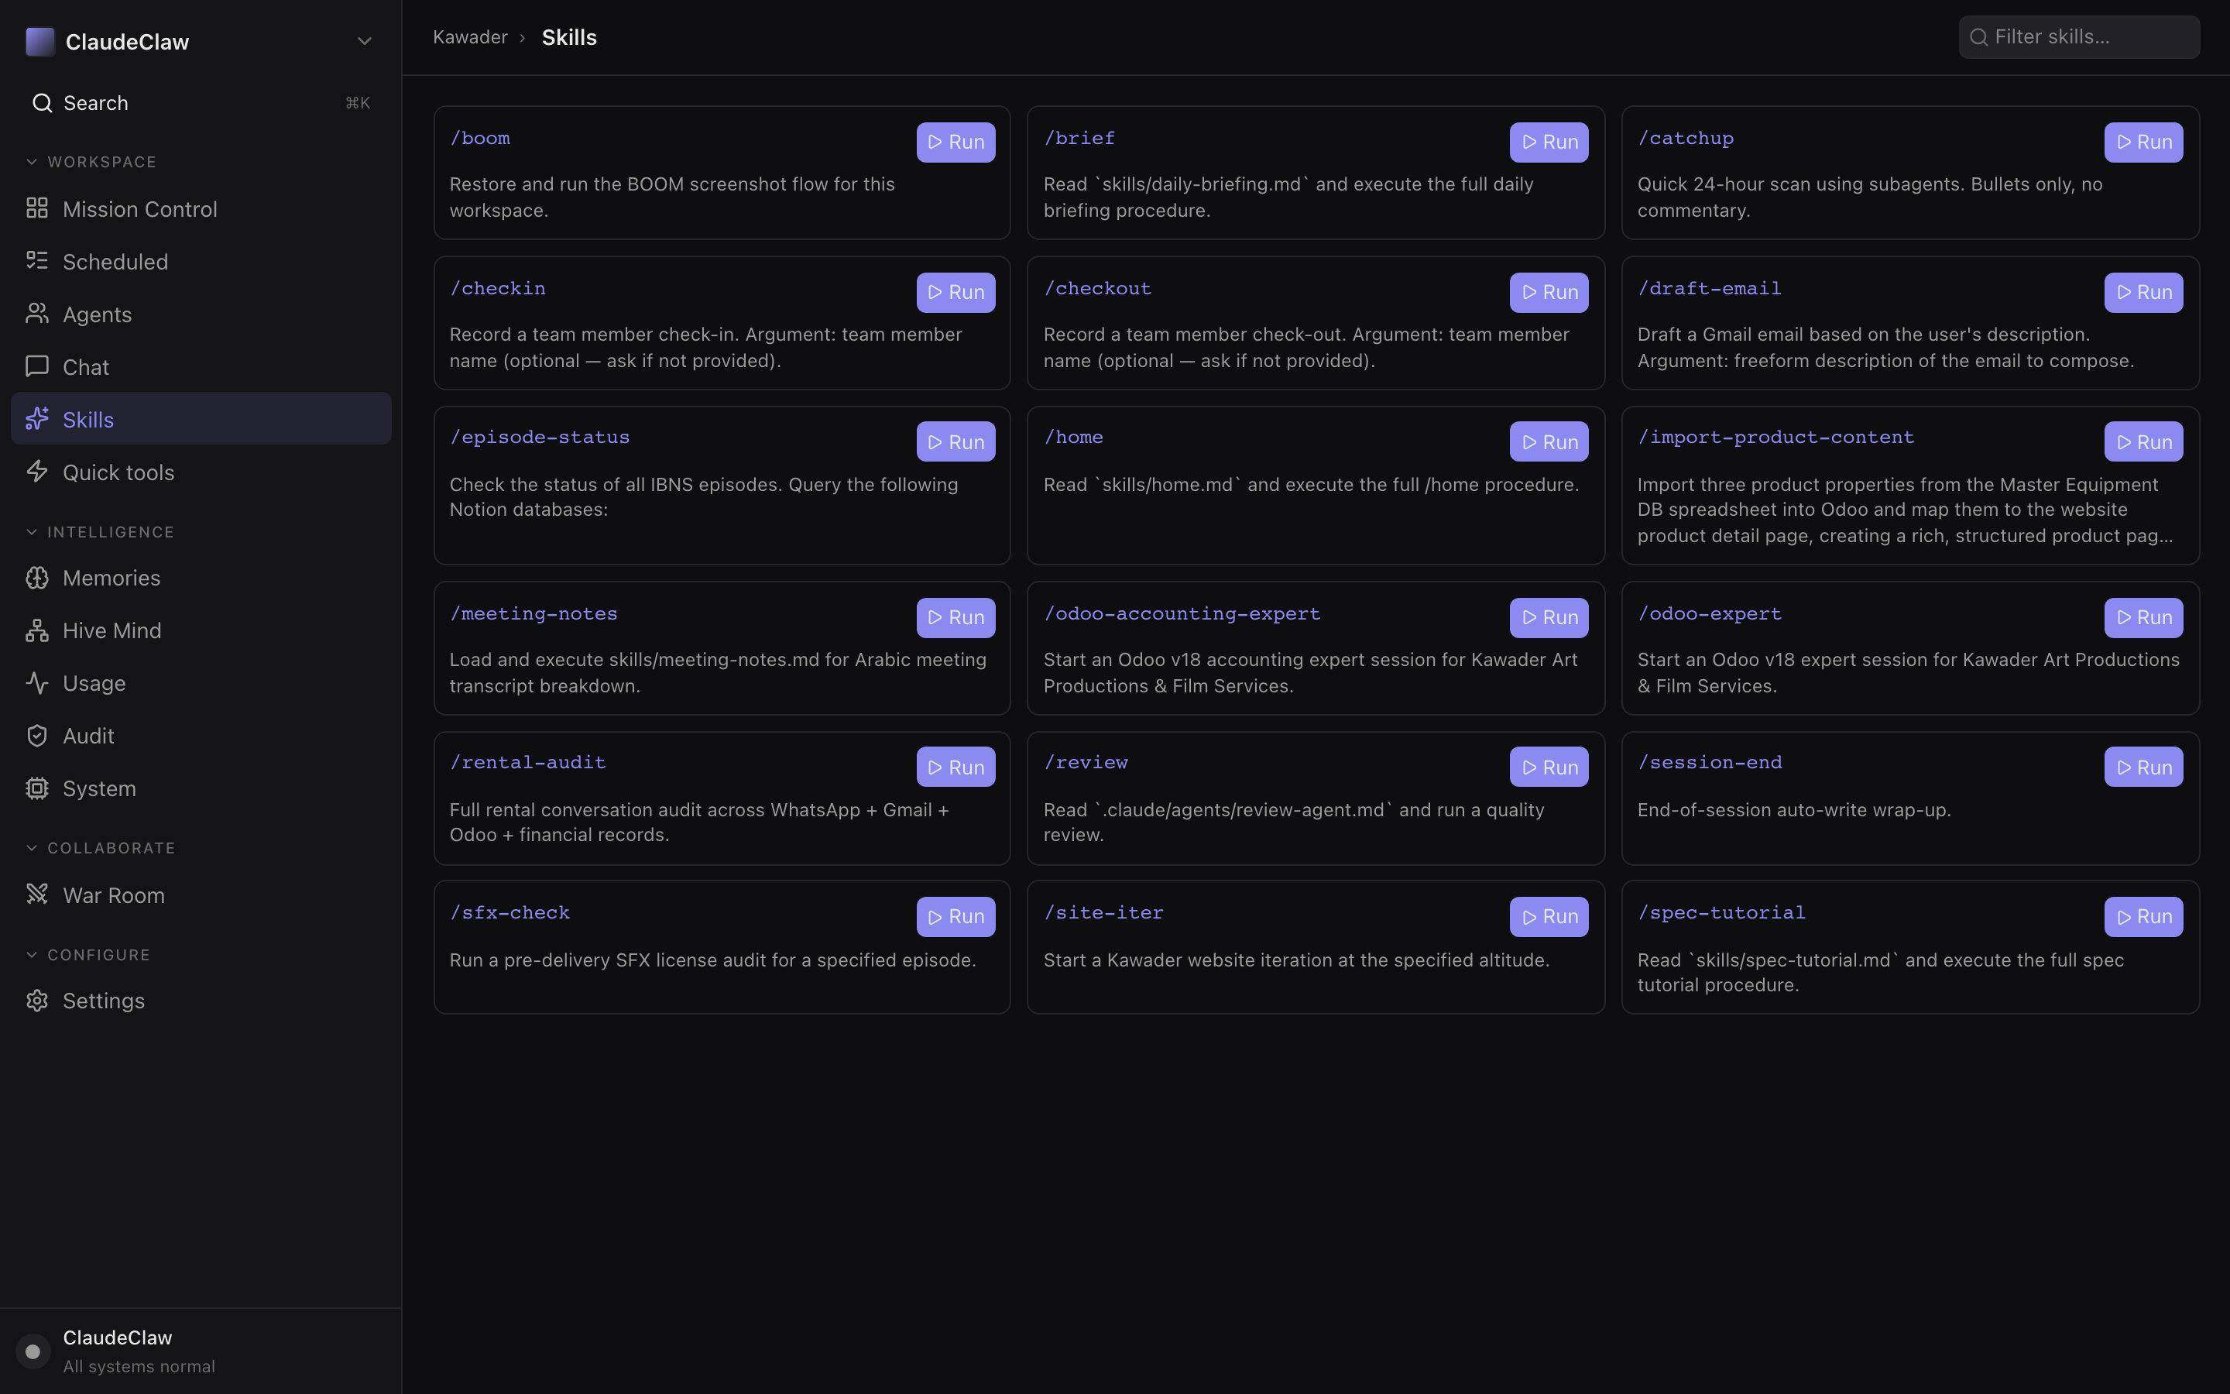Collapse the COLLABORATE section
Screen dimensions: 2230x1394
[x=100, y=847]
